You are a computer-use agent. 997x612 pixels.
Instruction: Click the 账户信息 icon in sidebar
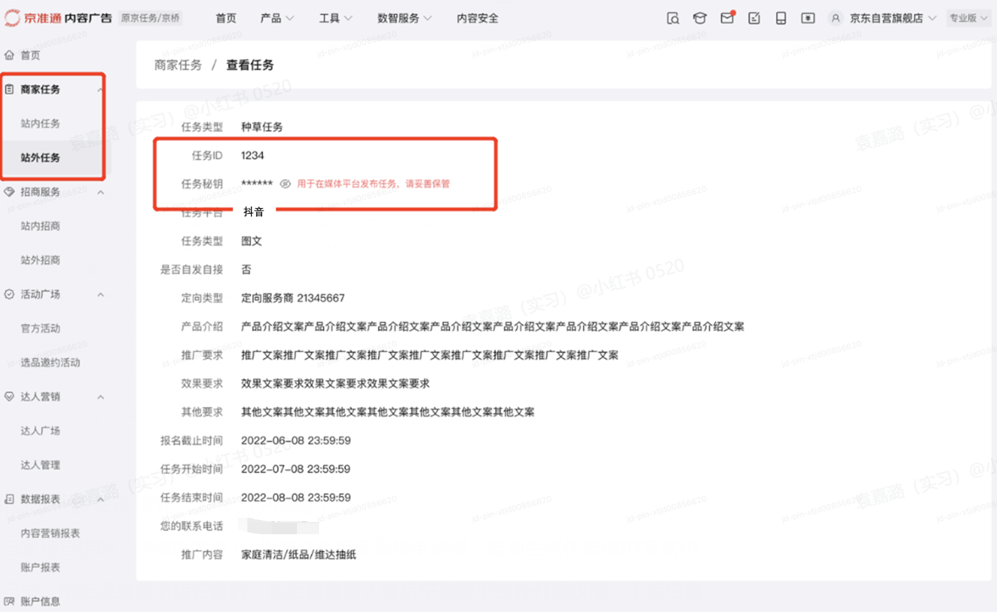9,602
